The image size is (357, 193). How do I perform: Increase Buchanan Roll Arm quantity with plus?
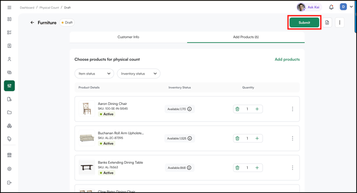coord(257,138)
